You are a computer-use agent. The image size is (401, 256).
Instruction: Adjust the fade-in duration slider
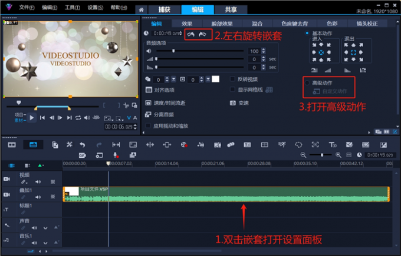point(156,59)
